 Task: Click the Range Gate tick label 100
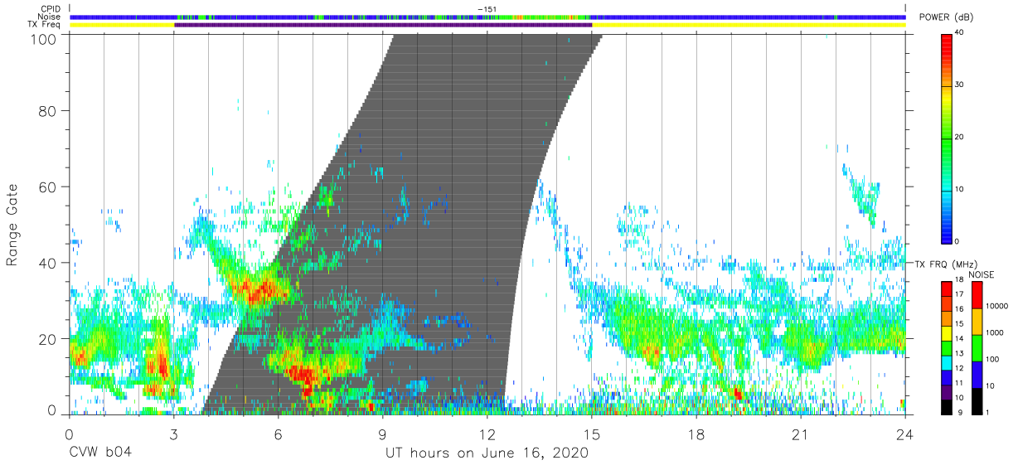click(42, 38)
